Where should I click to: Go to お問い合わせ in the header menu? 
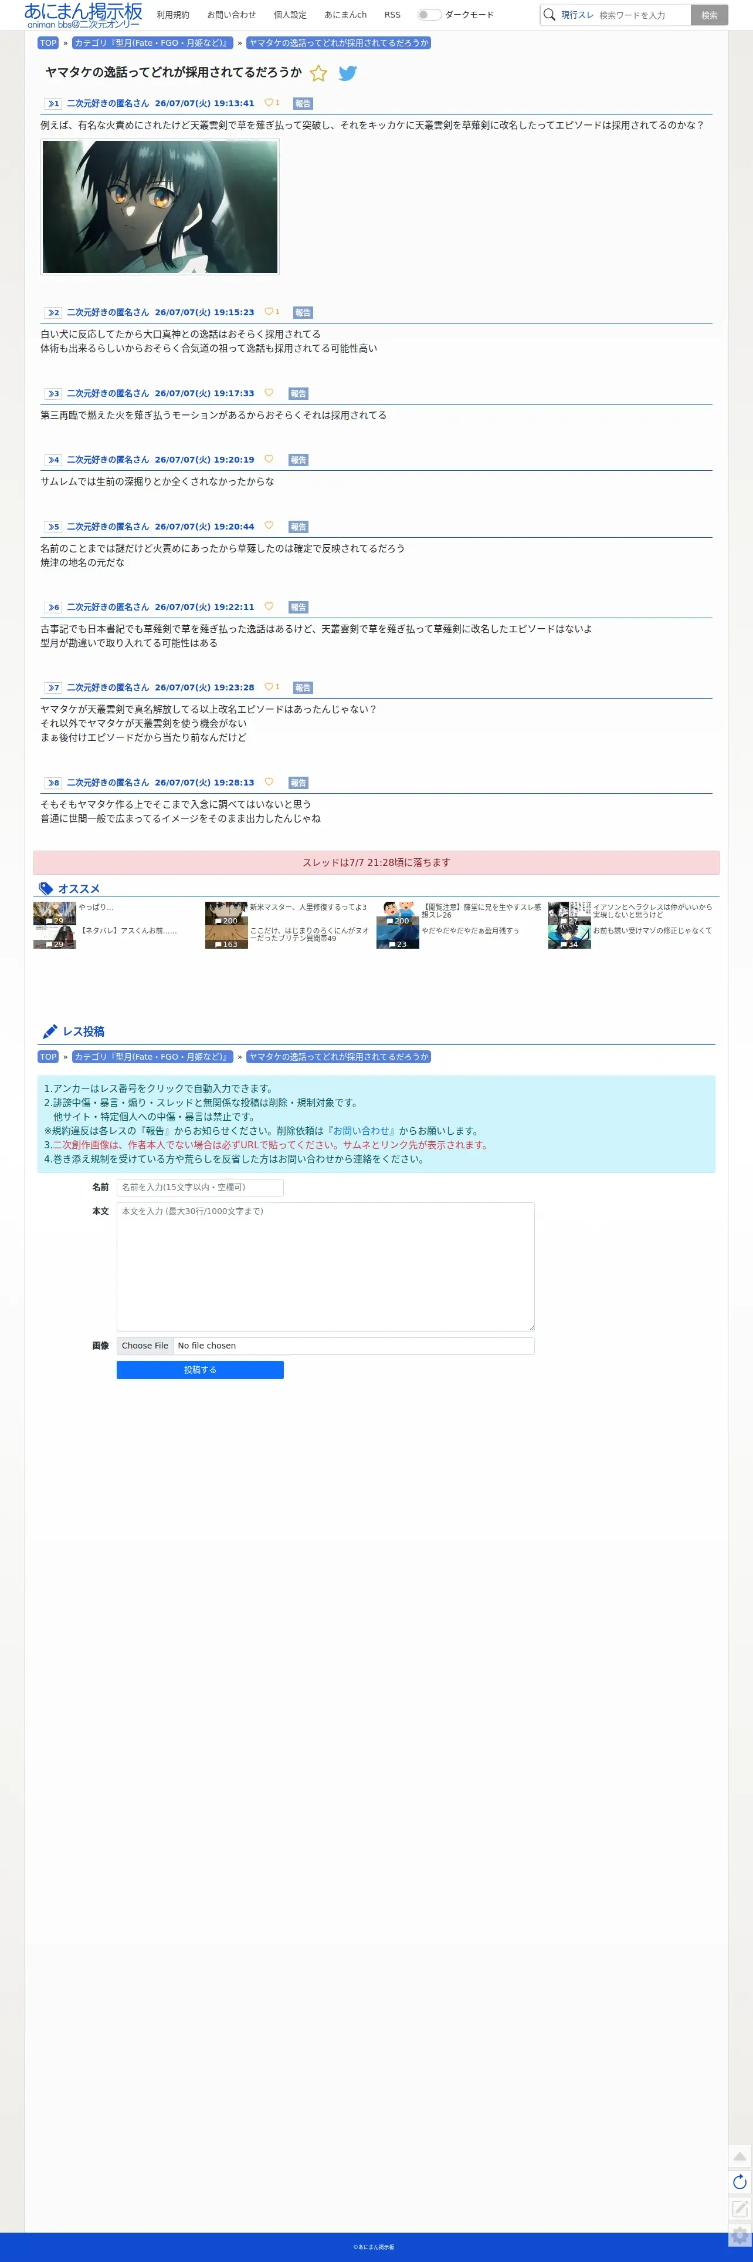point(232,15)
